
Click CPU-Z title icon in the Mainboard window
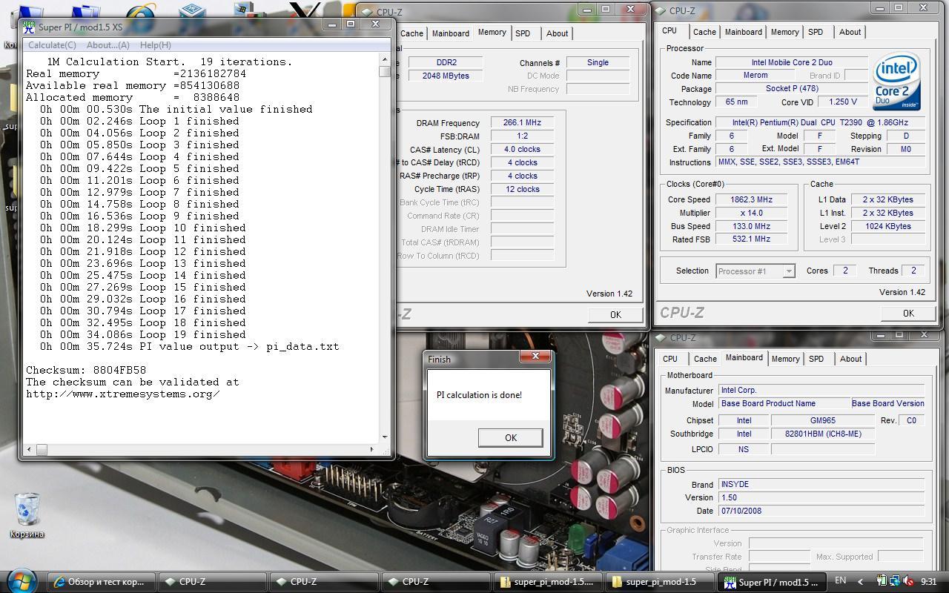(x=661, y=337)
